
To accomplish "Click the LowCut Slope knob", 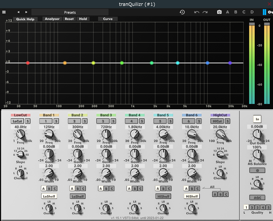I will [x=21, y=154].
